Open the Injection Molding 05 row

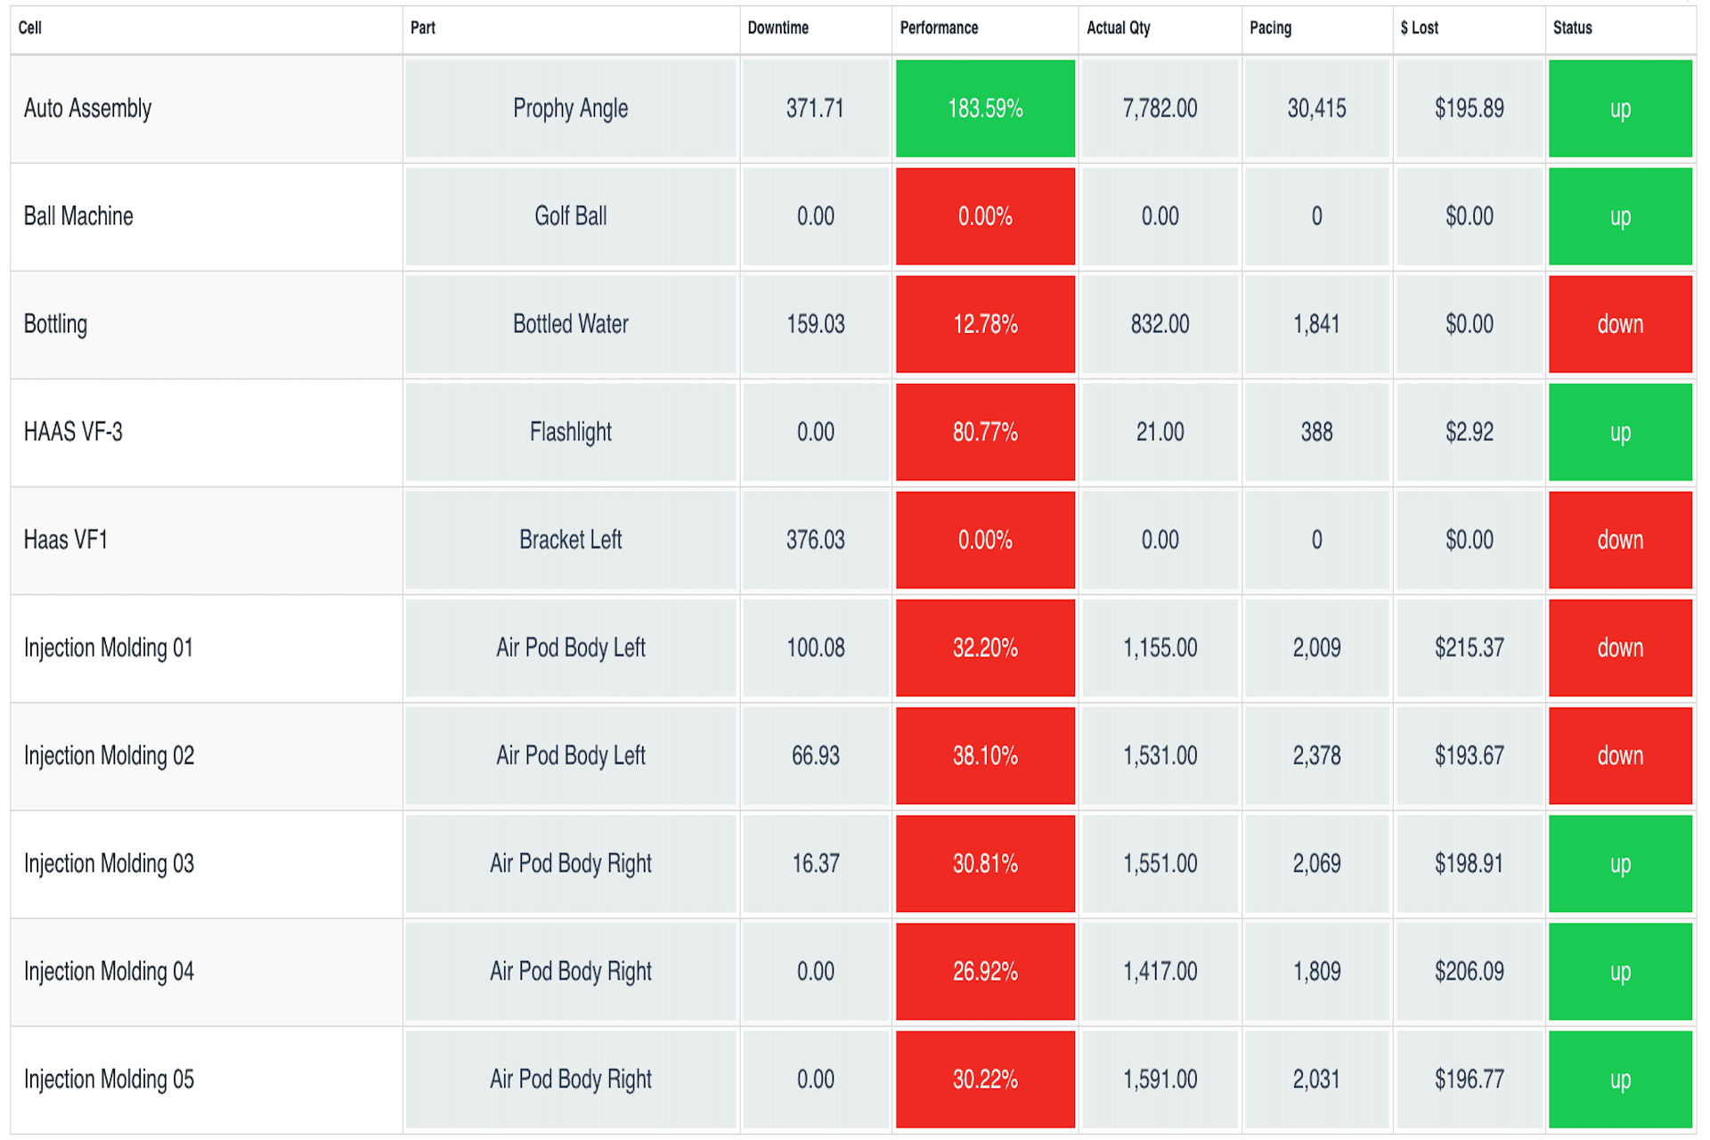click(x=108, y=1079)
